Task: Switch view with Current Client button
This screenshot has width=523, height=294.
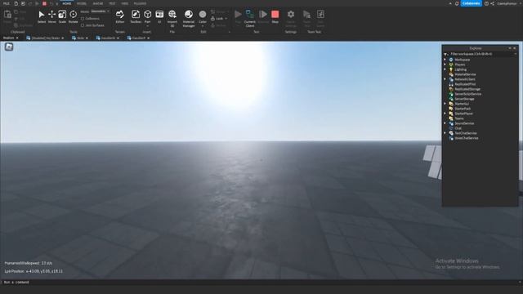Action: point(250,18)
